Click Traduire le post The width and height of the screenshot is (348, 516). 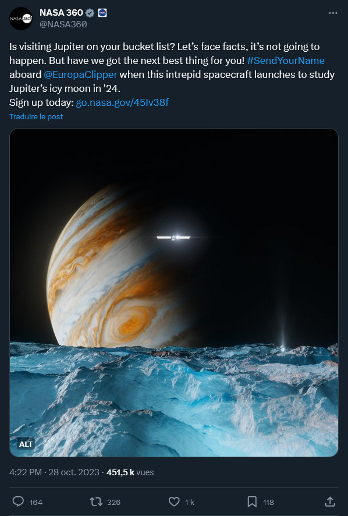click(x=36, y=116)
